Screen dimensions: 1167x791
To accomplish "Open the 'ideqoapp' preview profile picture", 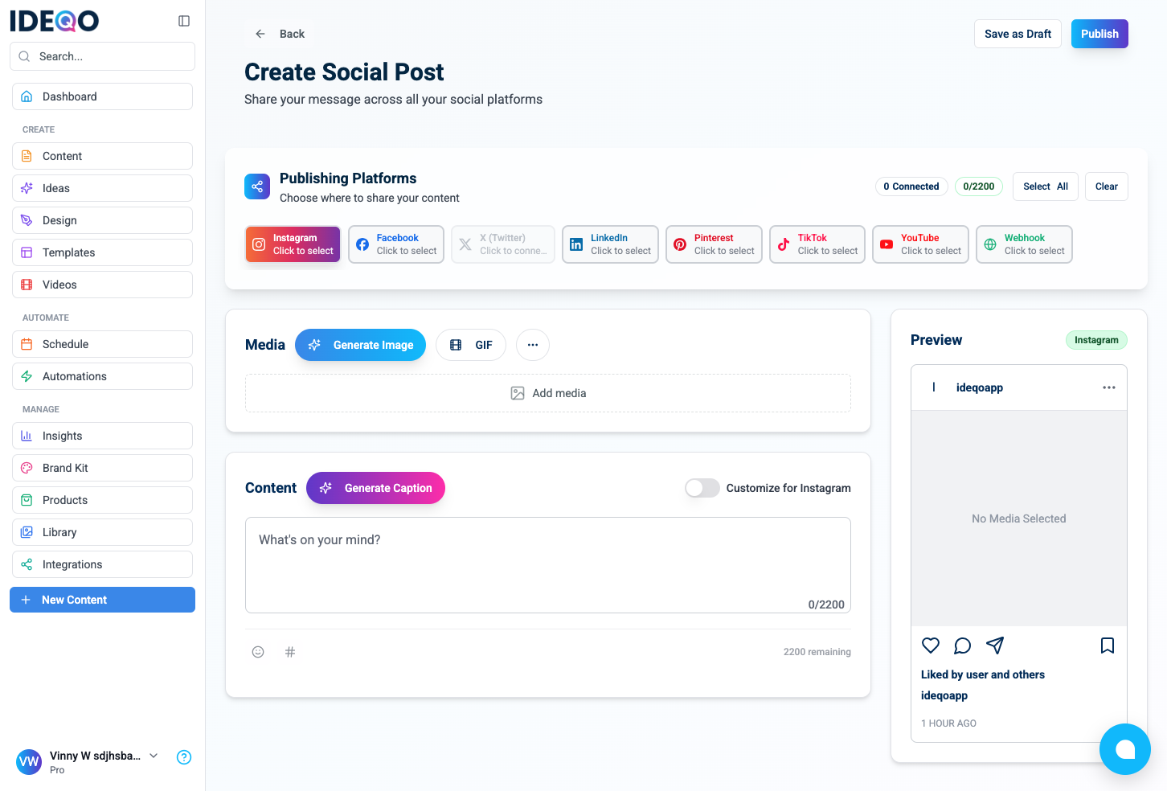I will (x=934, y=387).
